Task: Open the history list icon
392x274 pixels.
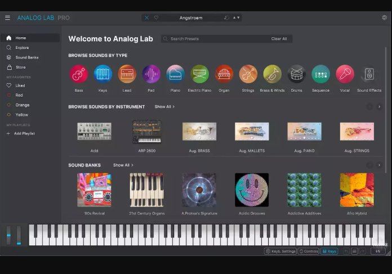Action: tap(354, 251)
